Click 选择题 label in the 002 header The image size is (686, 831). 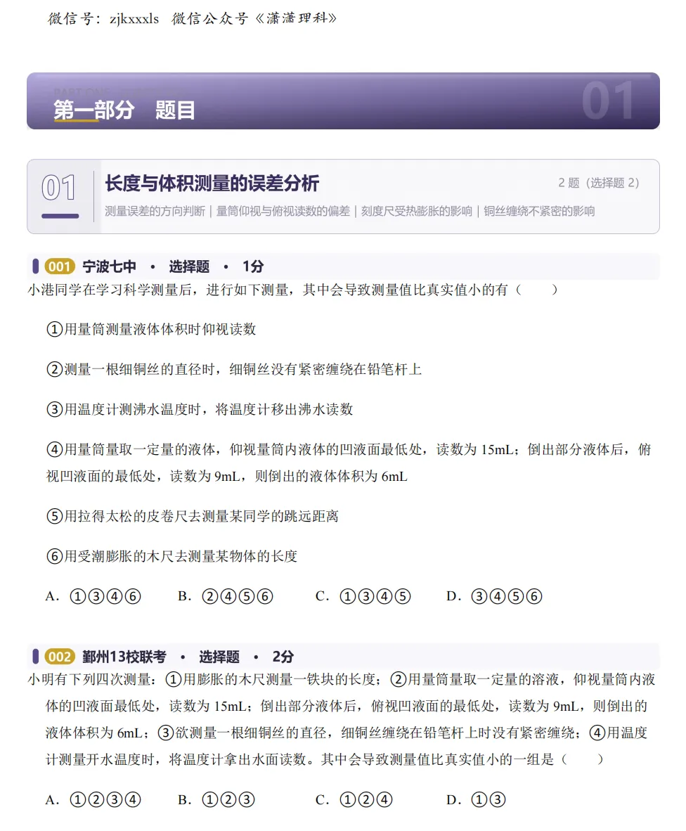click(x=219, y=657)
